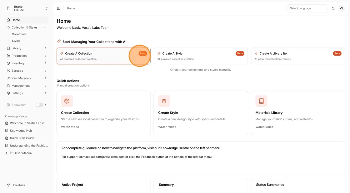This screenshot has height=193, width=350.
Task: Click the Brand logo icon
Action: tap(8, 8)
